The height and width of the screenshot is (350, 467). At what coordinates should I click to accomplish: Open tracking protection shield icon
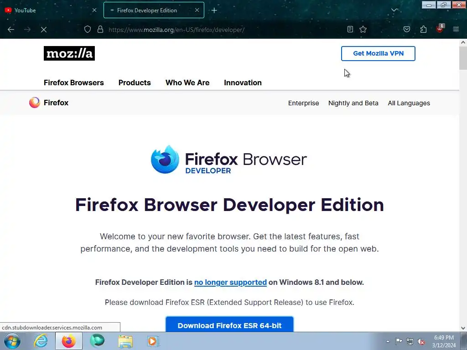87,30
